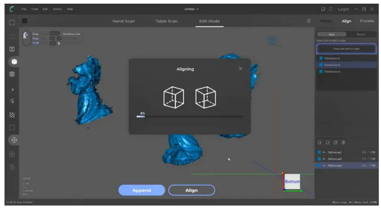
Task: Click the Login link
Action: pyautogui.click(x=343, y=9)
